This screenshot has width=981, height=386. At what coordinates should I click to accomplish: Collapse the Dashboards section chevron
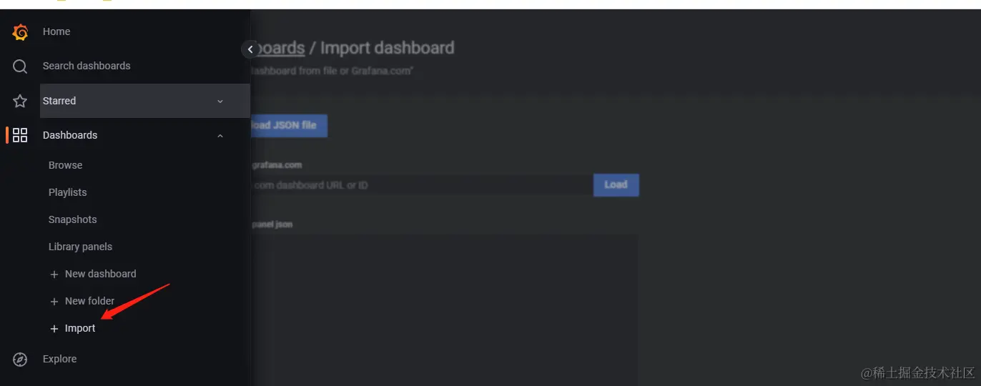pyautogui.click(x=220, y=136)
